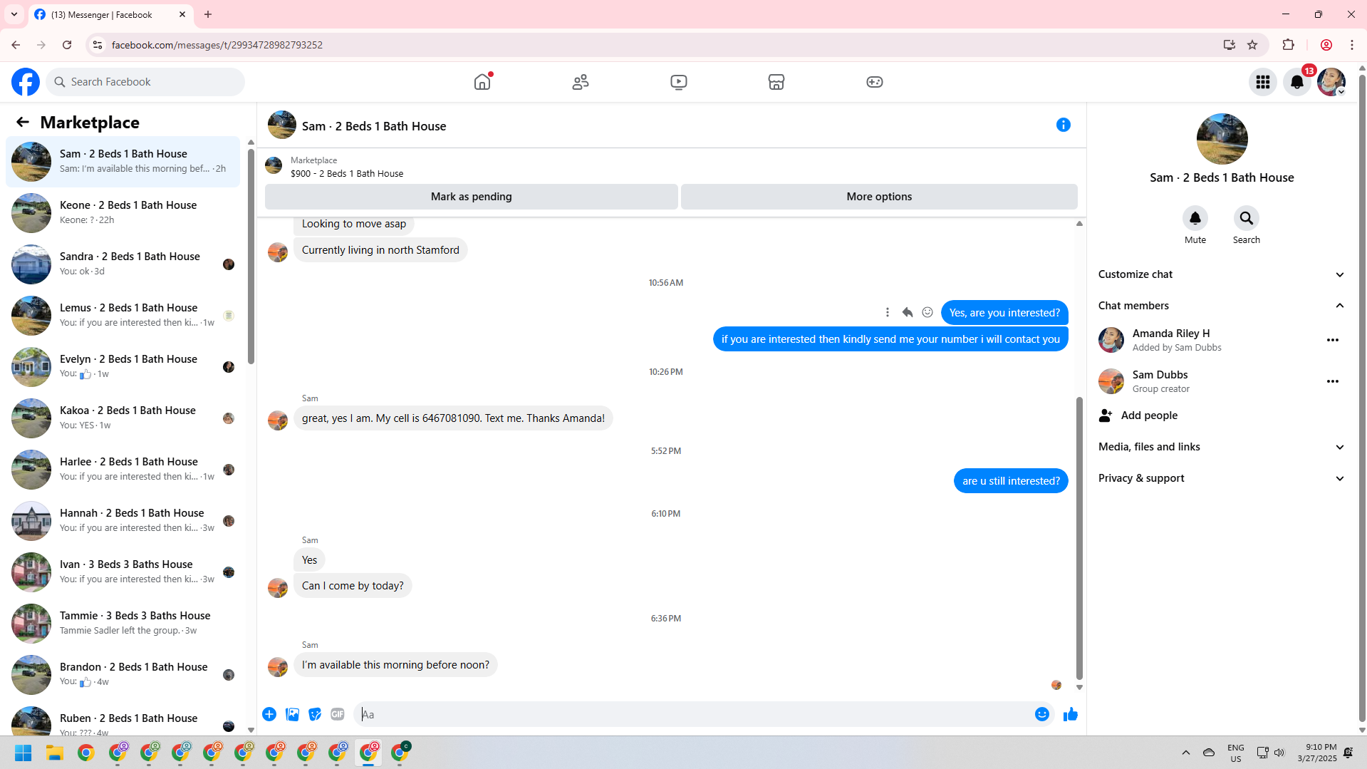The image size is (1367, 769).
Task: Open the $900 - 2 Beds 1 Bath House listing
Action: (347, 173)
